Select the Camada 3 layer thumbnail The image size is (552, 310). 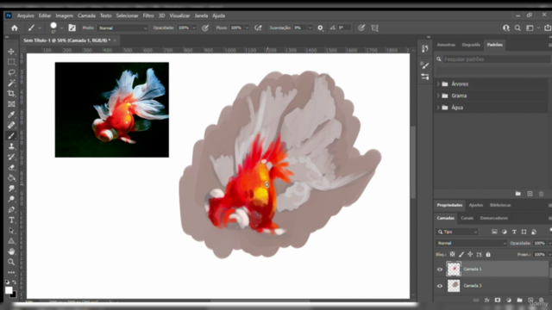(x=454, y=285)
